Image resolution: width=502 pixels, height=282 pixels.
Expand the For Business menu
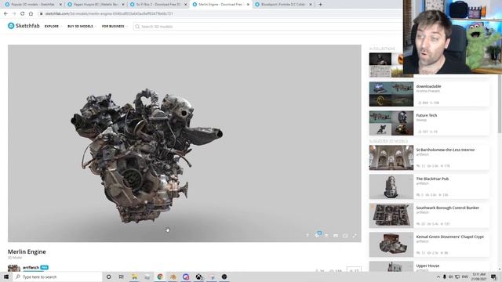pos(115,26)
